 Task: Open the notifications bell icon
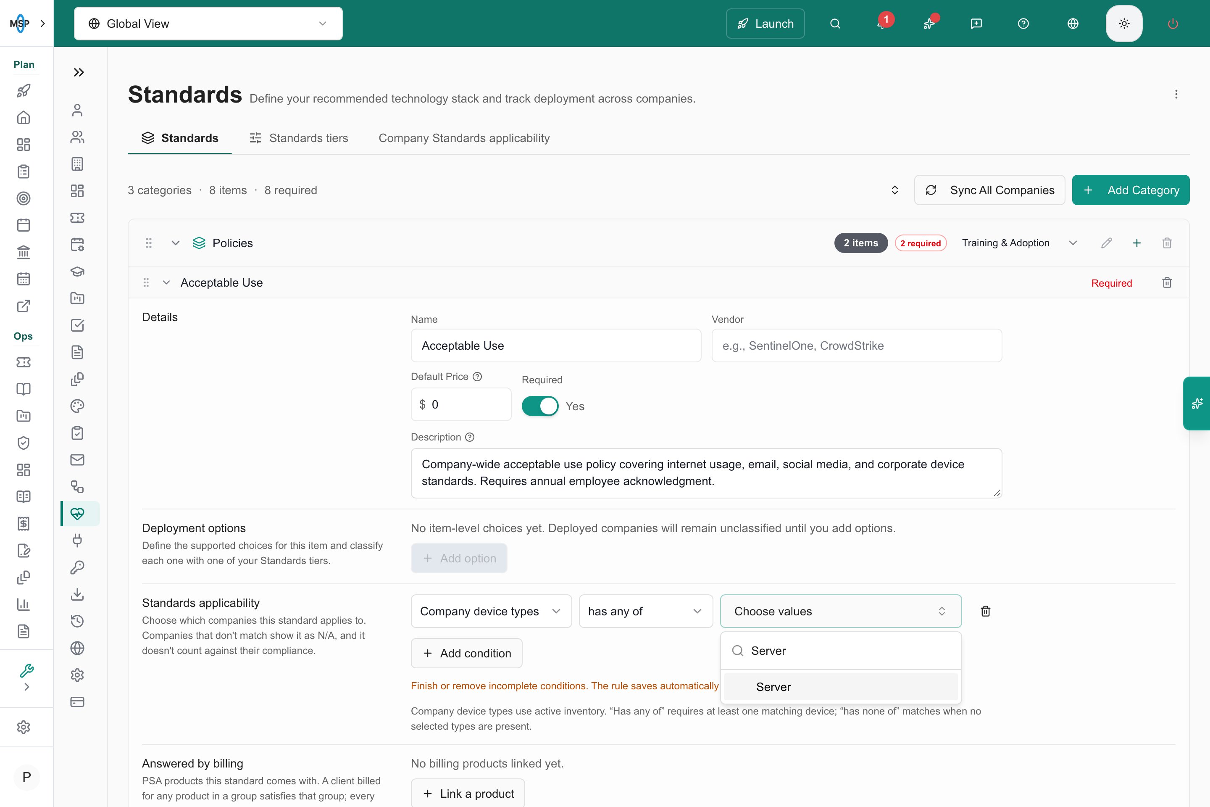click(x=882, y=24)
